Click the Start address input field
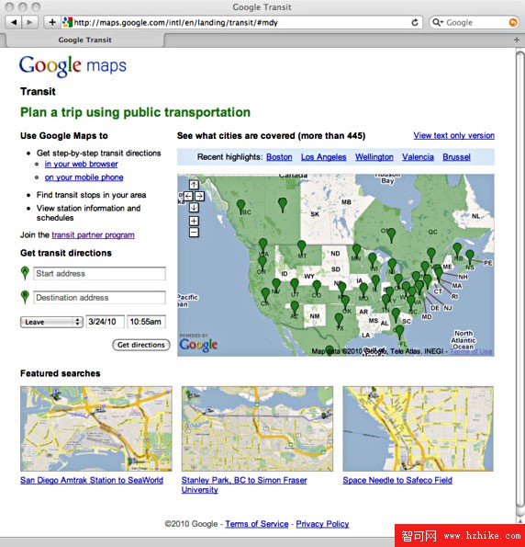The height and width of the screenshot is (547, 525). [x=100, y=274]
